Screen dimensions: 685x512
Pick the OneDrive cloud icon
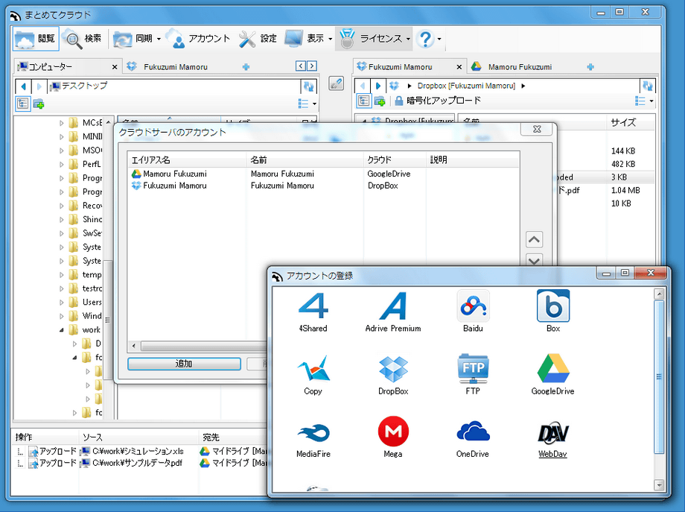coord(473,432)
